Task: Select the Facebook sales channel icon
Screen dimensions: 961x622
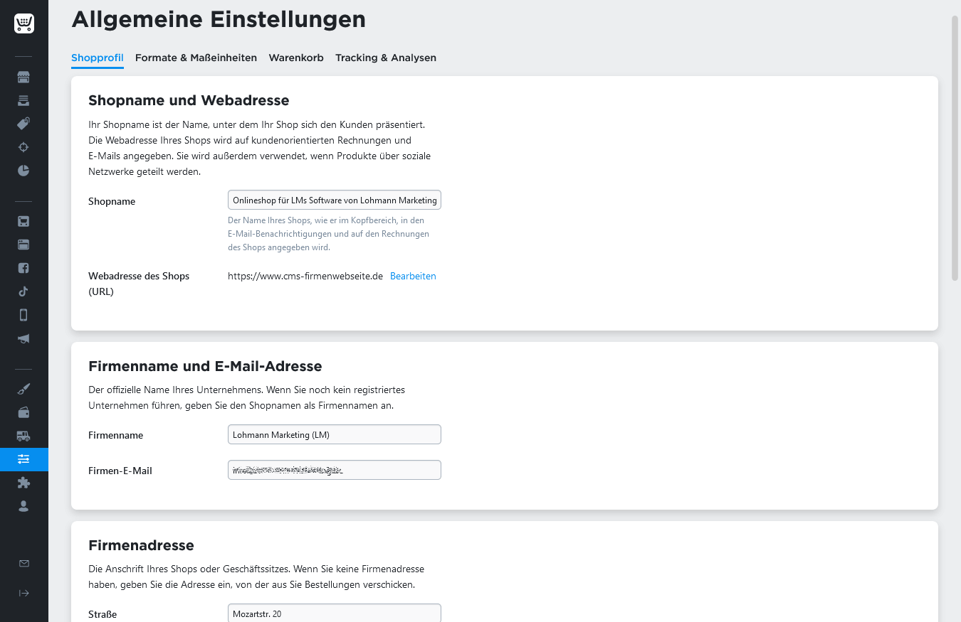Action: [23, 268]
